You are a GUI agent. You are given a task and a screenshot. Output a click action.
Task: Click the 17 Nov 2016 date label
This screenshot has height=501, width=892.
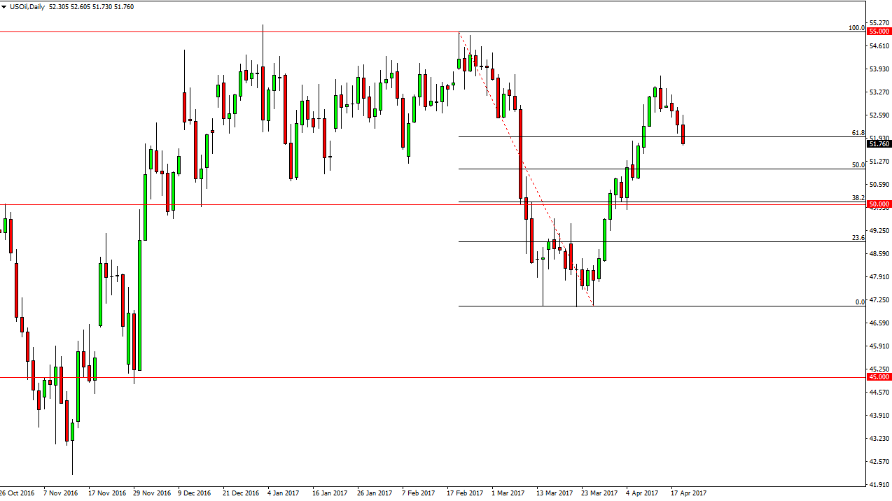pos(107,493)
